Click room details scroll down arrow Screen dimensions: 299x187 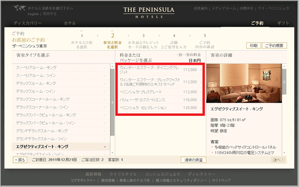pos(284,153)
